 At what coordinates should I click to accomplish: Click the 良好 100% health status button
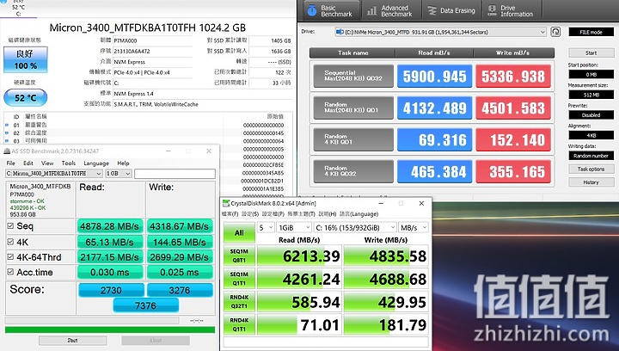click(x=26, y=59)
